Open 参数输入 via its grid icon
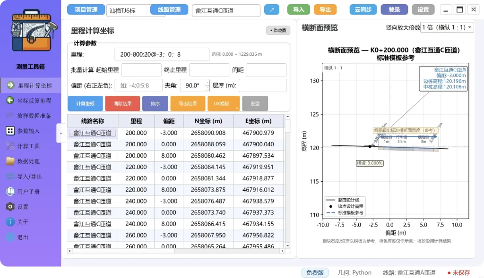Image resolution: width=484 pixels, height=278 pixels. [x=10, y=131]
